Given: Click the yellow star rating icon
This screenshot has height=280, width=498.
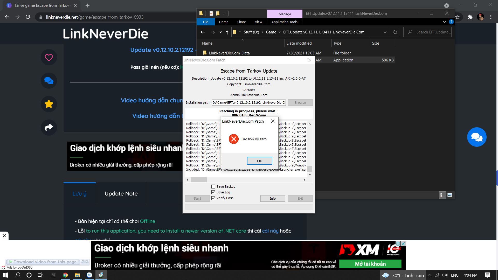Looking at the screenshot, I should 49,104.
